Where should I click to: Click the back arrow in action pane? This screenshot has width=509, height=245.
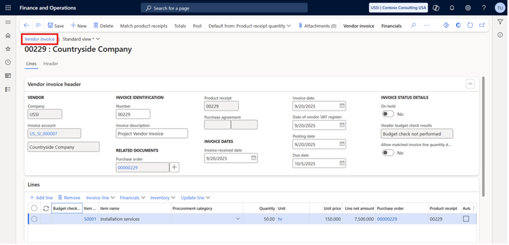point(27,25)
